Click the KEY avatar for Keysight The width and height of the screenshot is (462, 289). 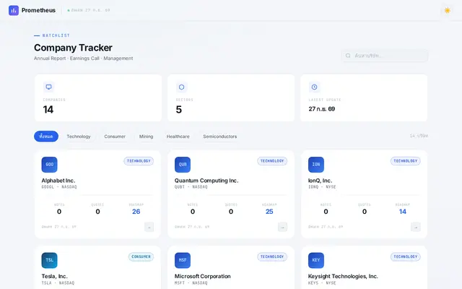click(x=316, y=260)
